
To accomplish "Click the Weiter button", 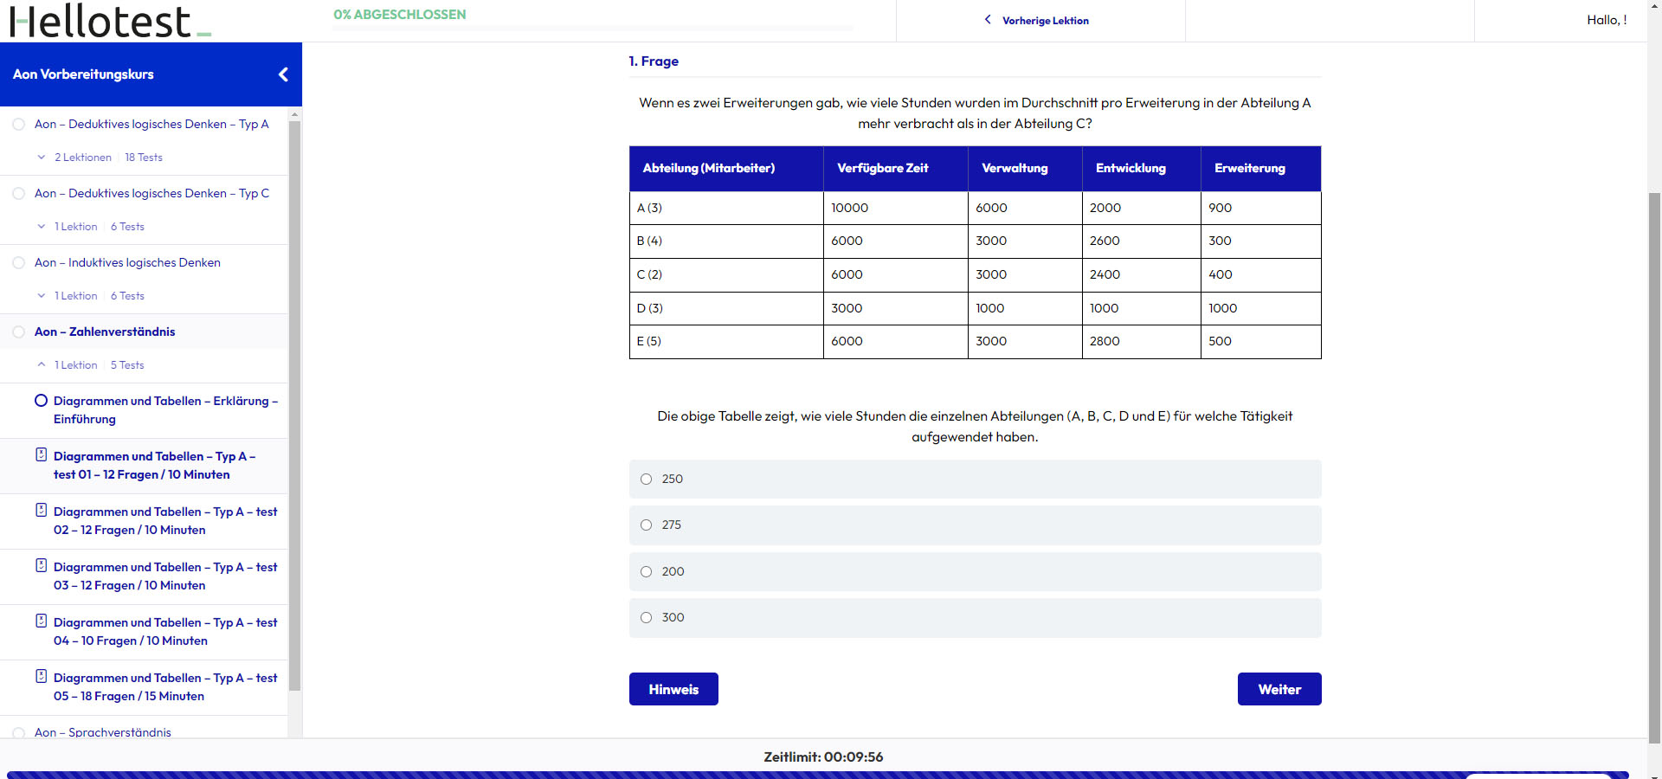I will [1279, 689].
